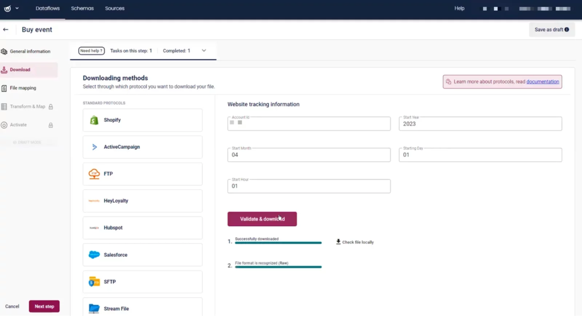This screenshot has width=582, height=316.
Task: Click the Successfully downloaded progress bar
Action: 278,243
